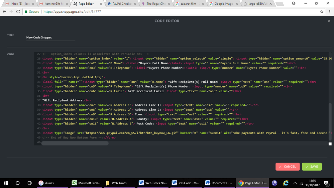This screenshot has height=188, width=334.
Task: Open The Regal Cinema tab
Action: coord(156,4)
